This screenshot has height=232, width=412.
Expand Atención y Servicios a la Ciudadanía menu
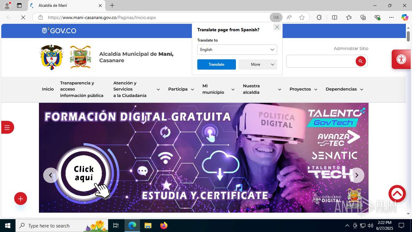(x=158, y=90)
